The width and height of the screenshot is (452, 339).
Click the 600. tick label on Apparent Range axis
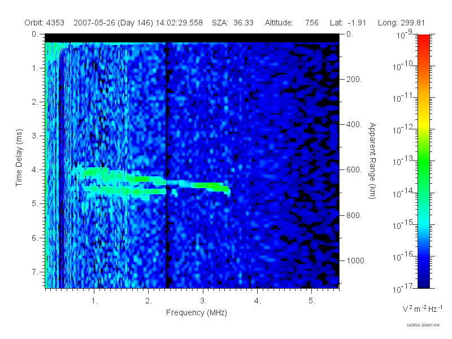point(354,170)
